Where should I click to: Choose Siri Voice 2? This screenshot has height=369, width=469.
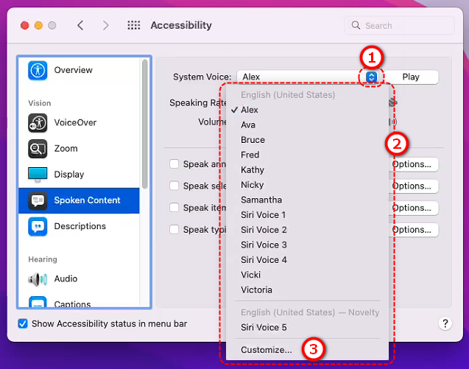coord(307,230)
